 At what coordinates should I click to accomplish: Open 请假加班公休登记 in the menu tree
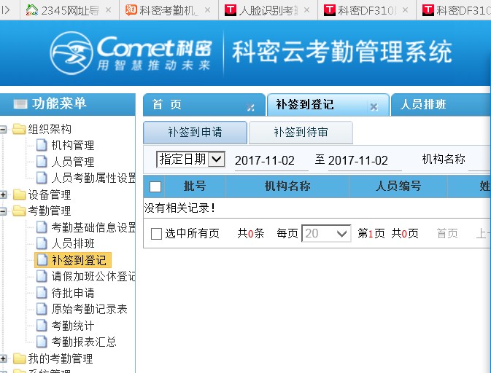click(x=93, y=276)
